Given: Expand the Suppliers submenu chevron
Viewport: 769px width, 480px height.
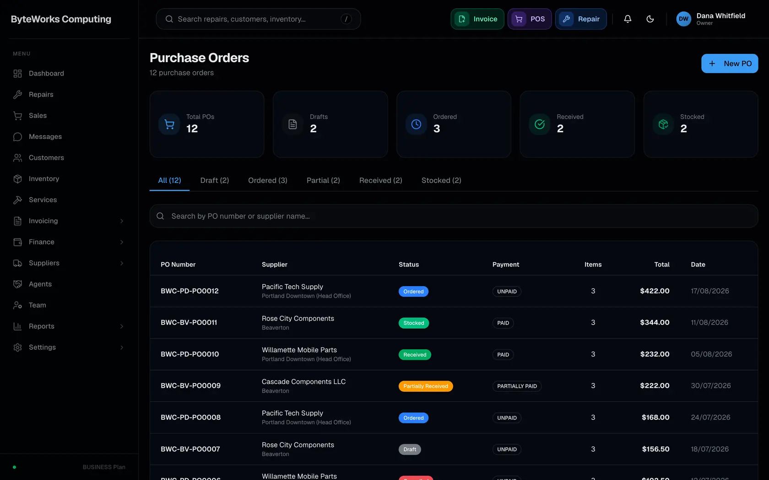Looking at the screenshot, I should [x=122, y=263].
